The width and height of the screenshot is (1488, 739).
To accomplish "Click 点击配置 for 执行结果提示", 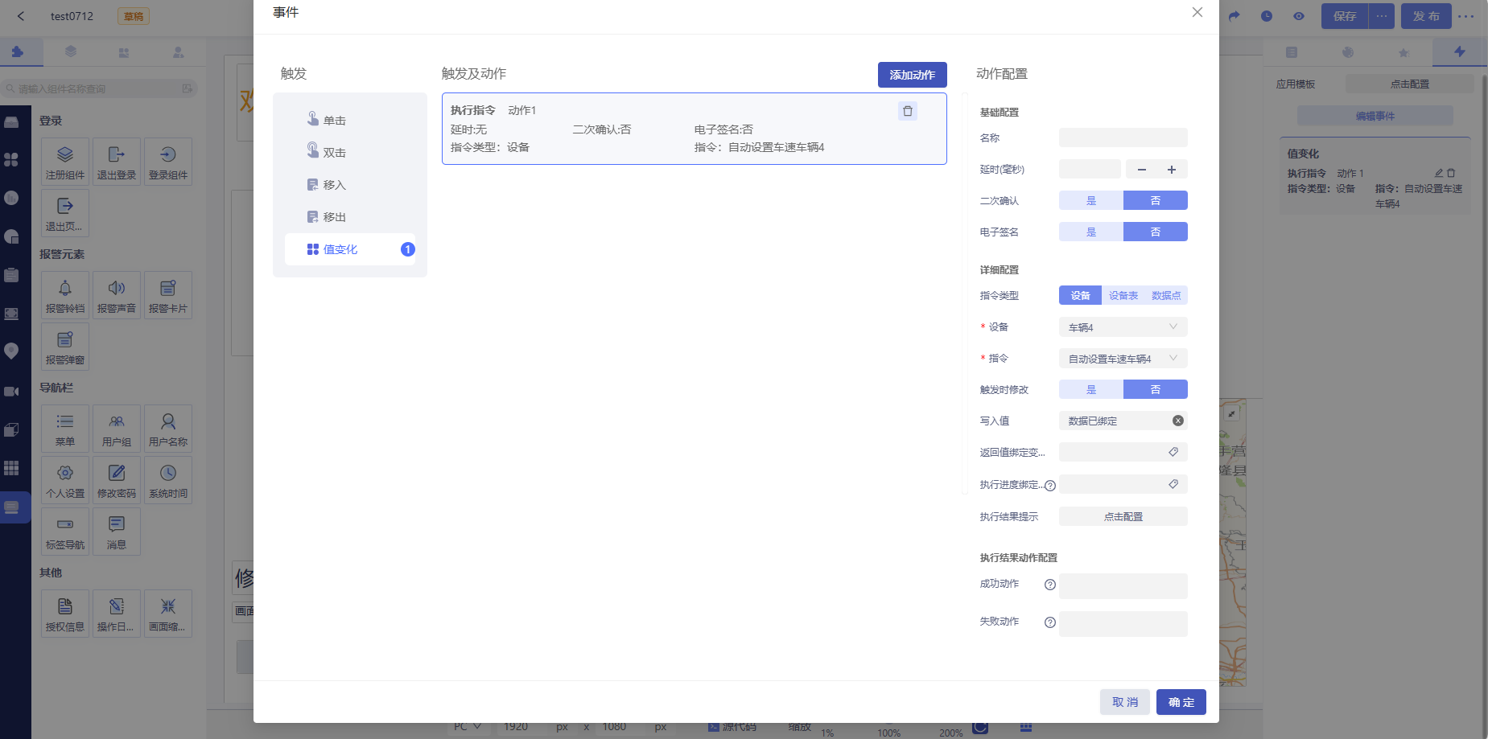I will point(1123,516).
